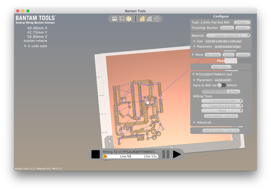Click the size value 127.00 x 101.60 x 1.64 mm
The image size is (271, 191).
(x=223, y=41)
